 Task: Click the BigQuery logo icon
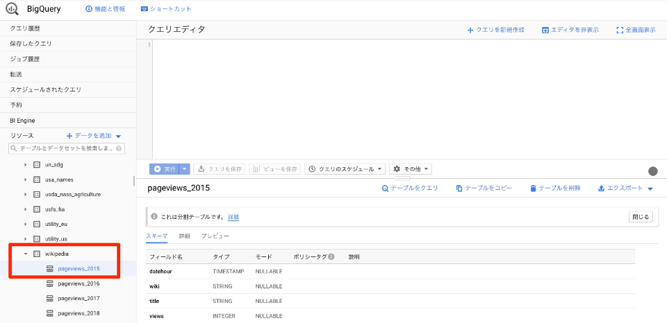click(13, 8)
